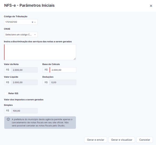The width and height of the screenshot is (156, 145).
Task: Click the textarea resize handle corner
Action: (x=75, y=59)
